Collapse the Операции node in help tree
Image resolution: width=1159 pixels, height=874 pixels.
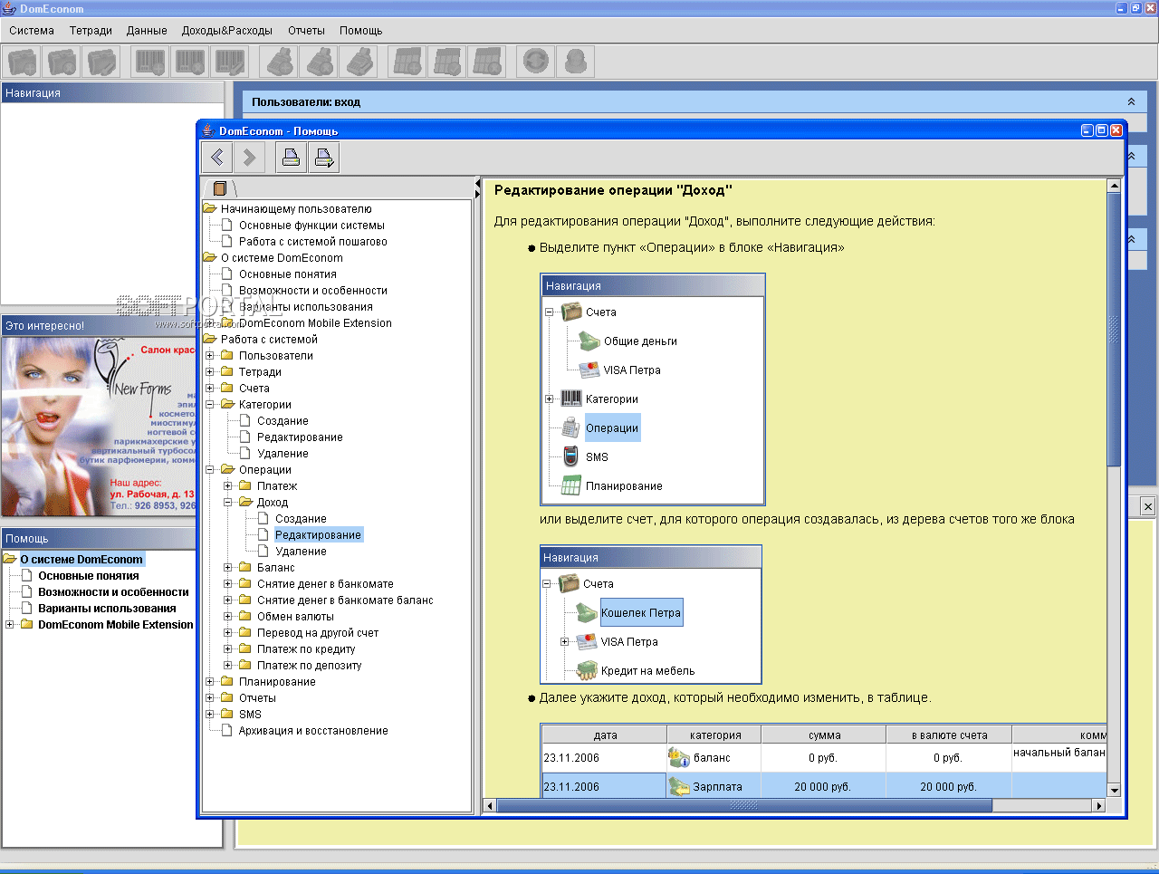pos(210,470)
